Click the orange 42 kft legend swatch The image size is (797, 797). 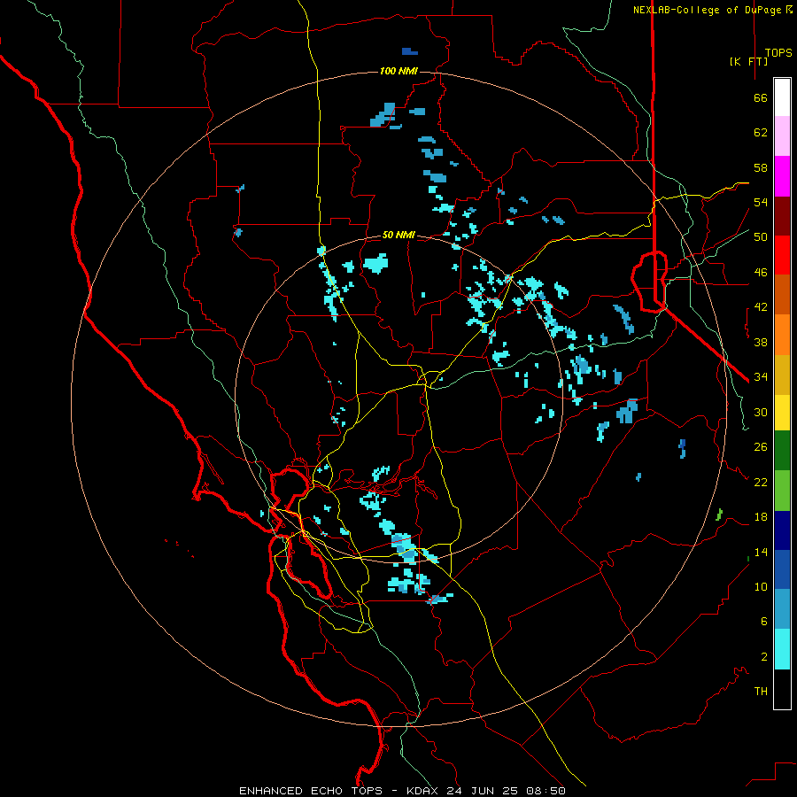782,335
